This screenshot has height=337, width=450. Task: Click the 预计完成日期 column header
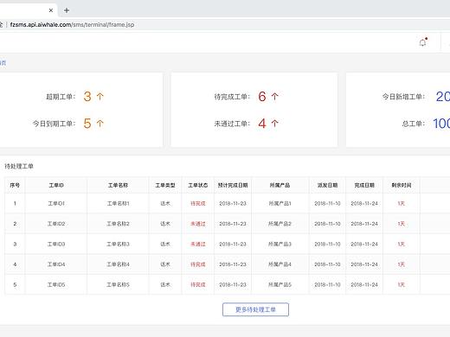(x=233, y=185)
